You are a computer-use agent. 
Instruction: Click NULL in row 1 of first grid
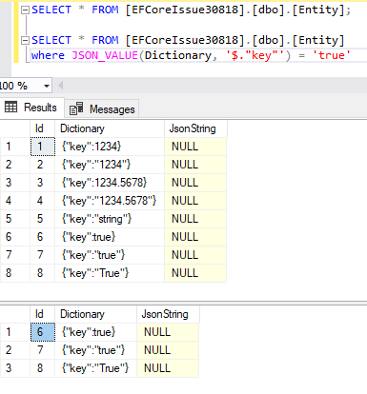point(195,147)
